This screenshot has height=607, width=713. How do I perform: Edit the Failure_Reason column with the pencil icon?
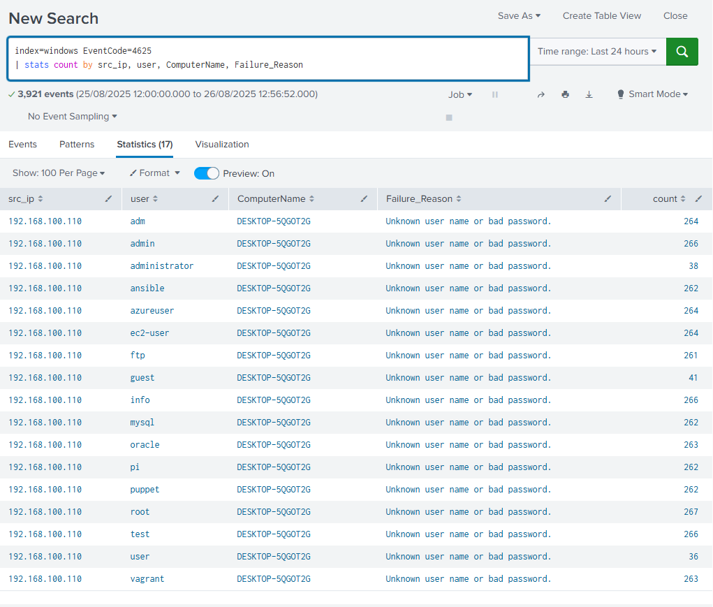click(608, 199)
